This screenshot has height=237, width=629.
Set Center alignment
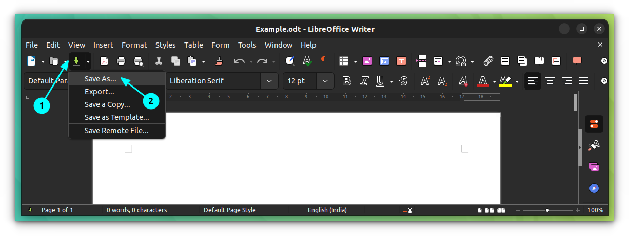pyautogui.click(x=550, y=81)
